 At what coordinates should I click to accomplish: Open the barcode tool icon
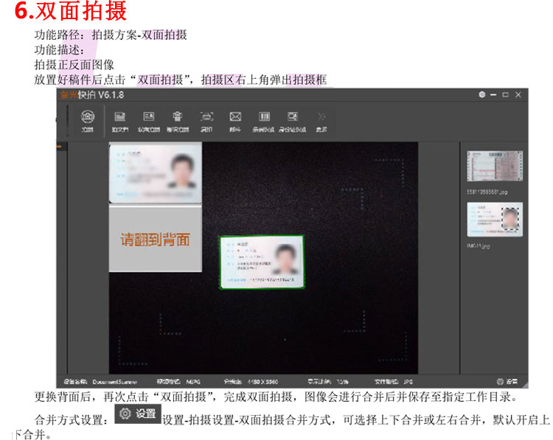coord(263,119)
